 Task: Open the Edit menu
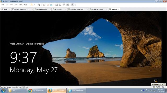7,5
